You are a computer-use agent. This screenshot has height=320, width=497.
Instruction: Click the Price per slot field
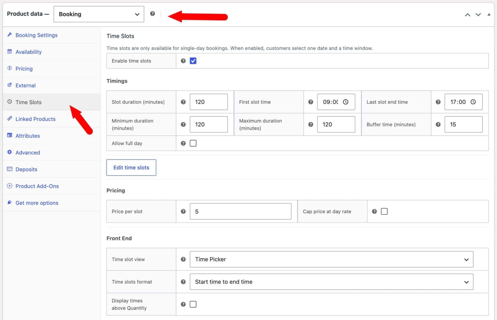[x=240, y=211]
